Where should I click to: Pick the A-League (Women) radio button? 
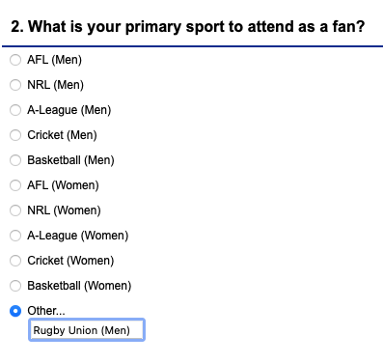[15, 236]
